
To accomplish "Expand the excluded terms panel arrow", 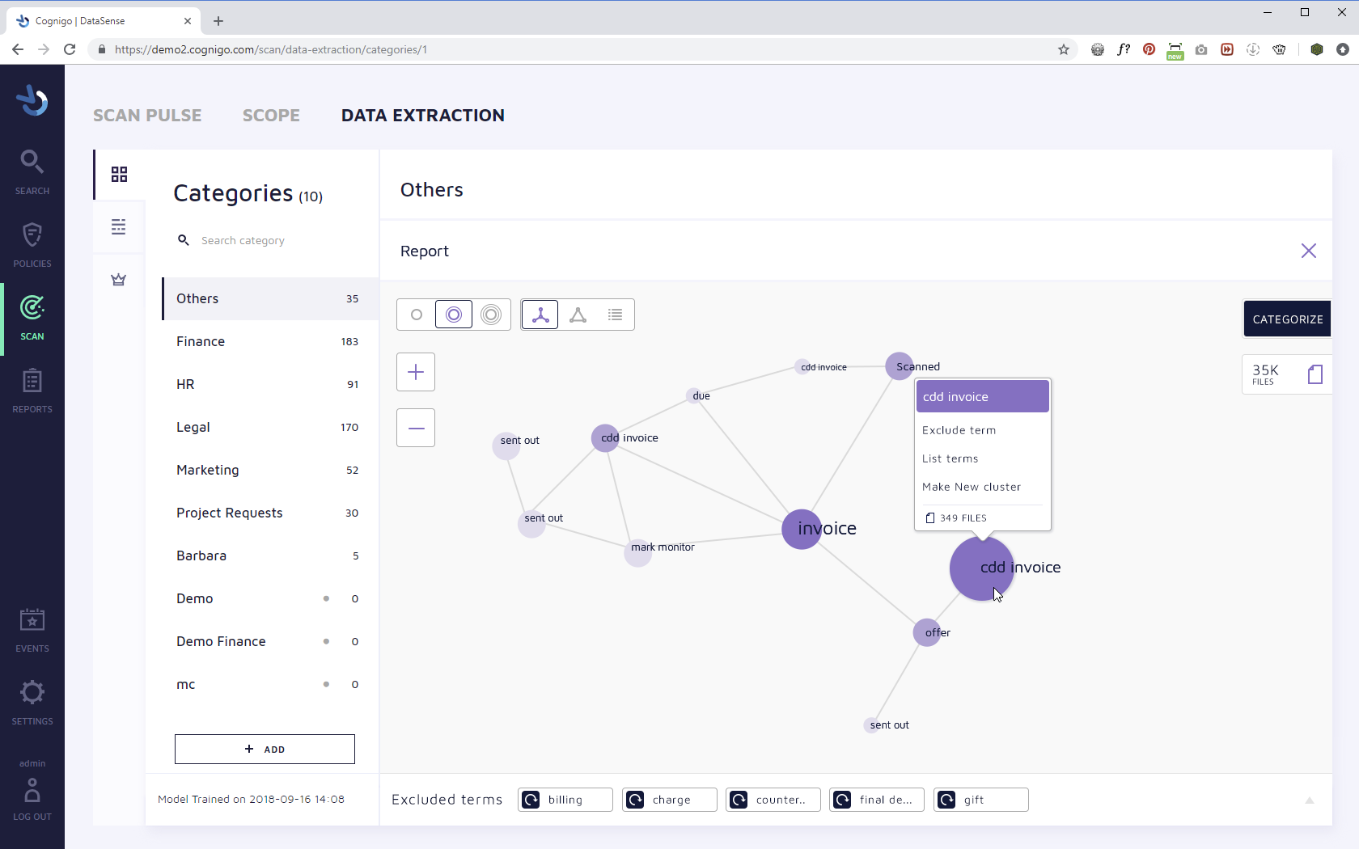I will pyautogui.click(x=1309, y=800).
